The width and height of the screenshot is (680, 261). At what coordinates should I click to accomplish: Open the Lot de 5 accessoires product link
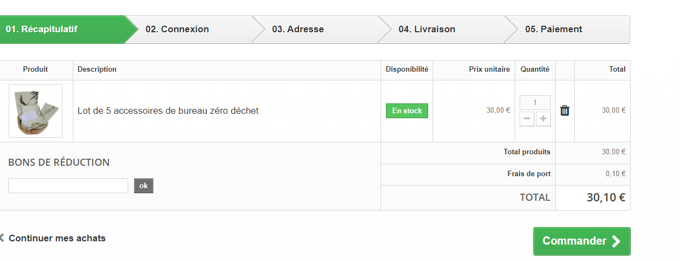click(x=168, y=111)
